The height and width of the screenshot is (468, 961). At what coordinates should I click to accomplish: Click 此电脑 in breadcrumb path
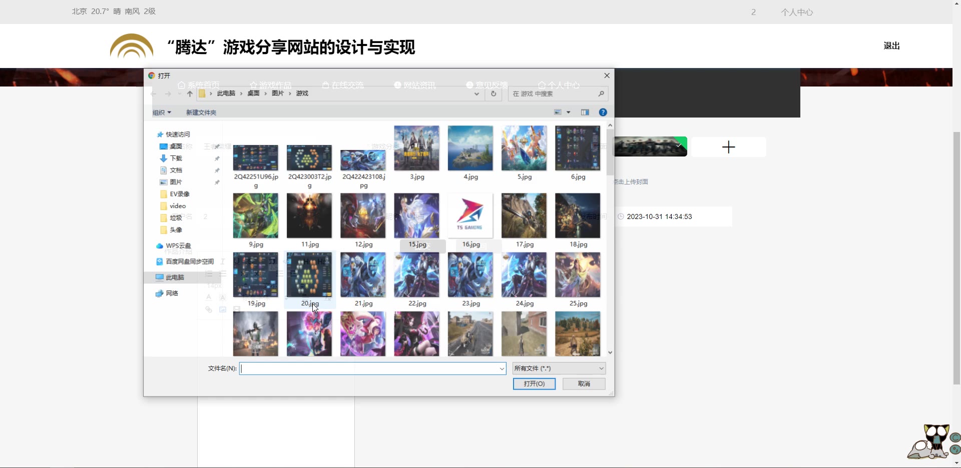[x=226, y=93]
